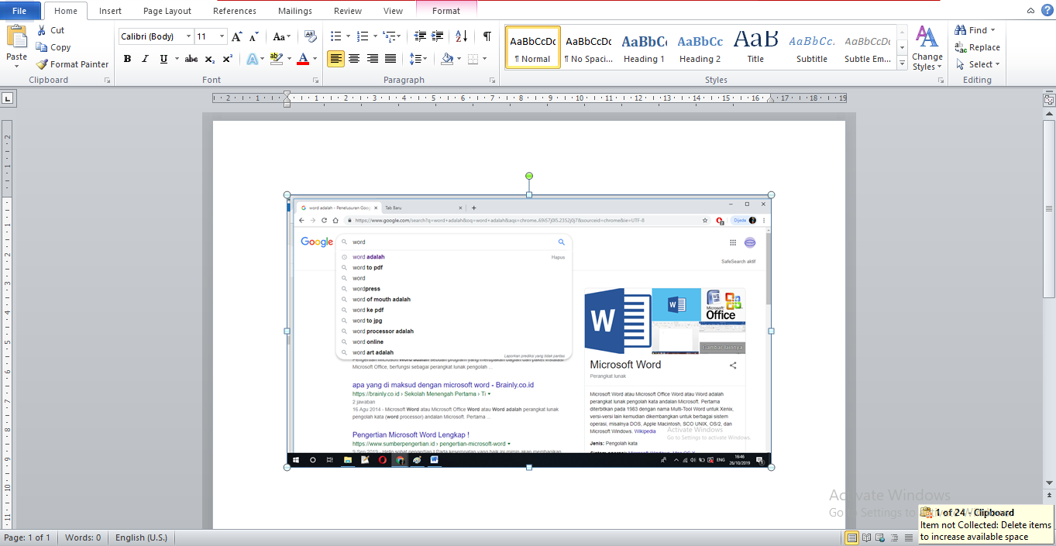Expand line spacing options

pos(418,59)
